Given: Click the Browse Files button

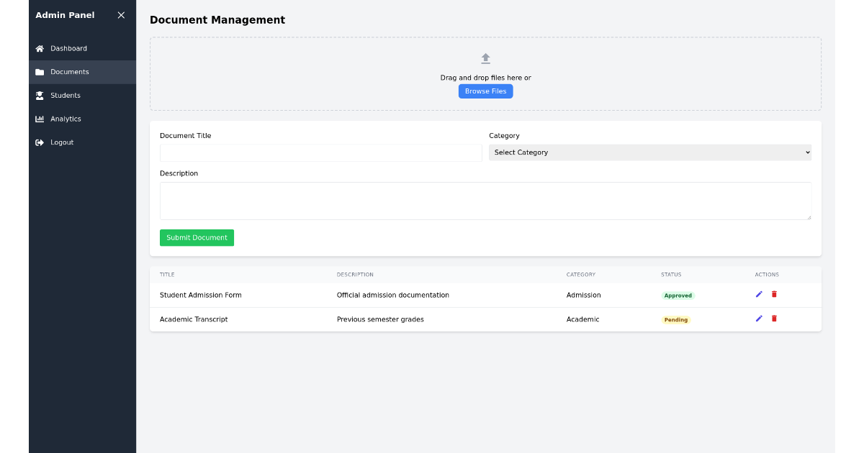Looking at the screenshot, I should click(x=485, y=91).
